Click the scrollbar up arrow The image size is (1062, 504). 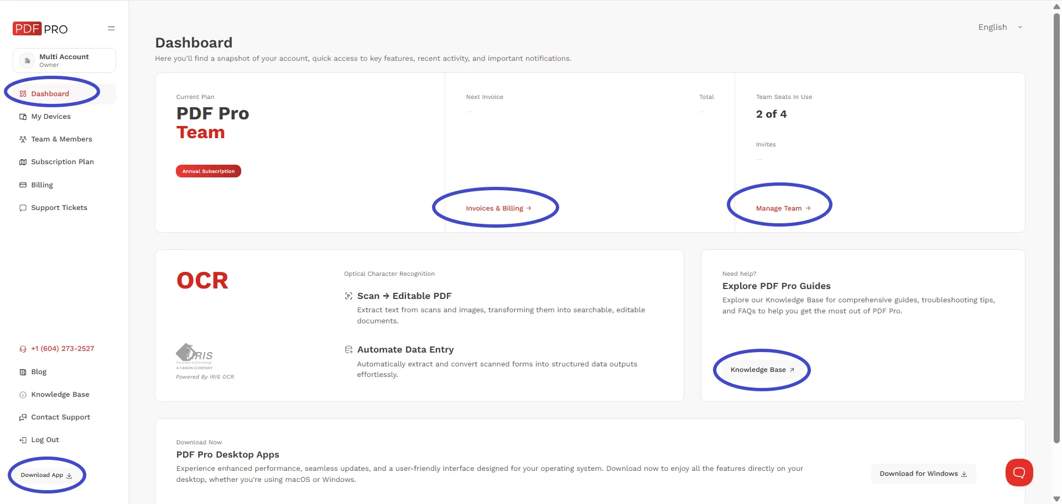(1056, 7)
